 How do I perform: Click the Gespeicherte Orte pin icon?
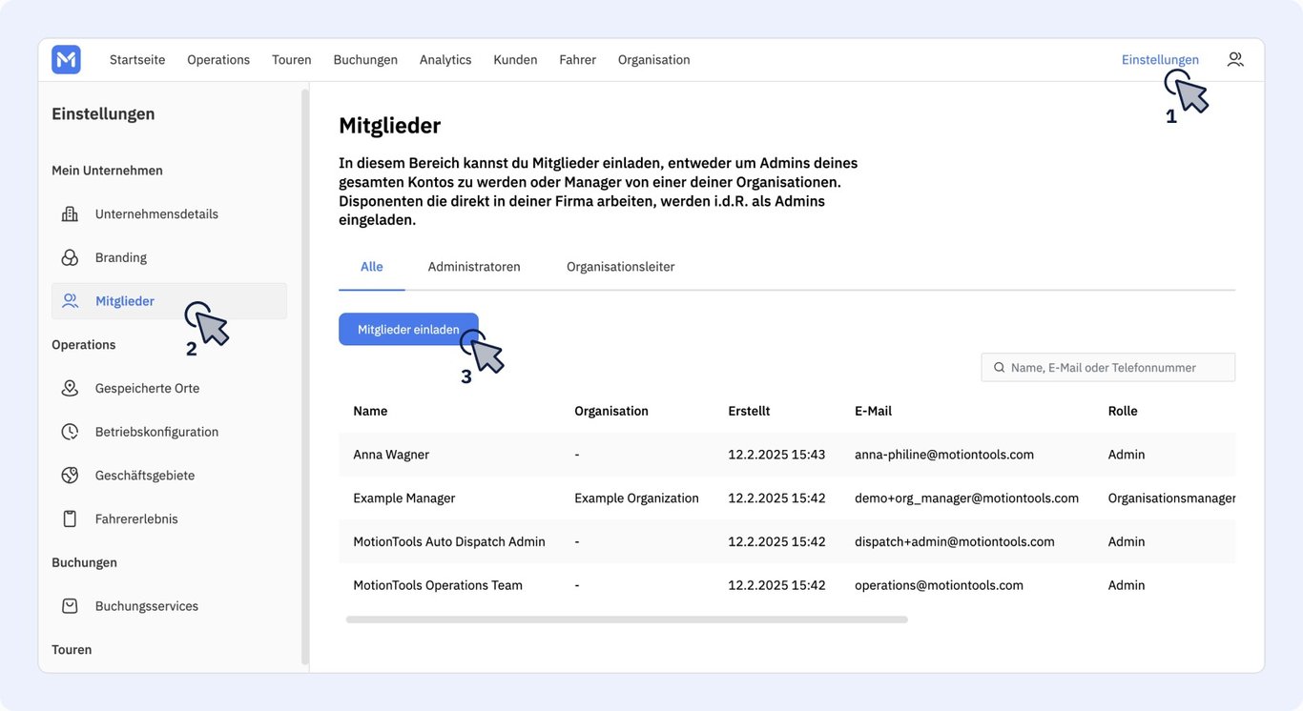tap(70, 388)
